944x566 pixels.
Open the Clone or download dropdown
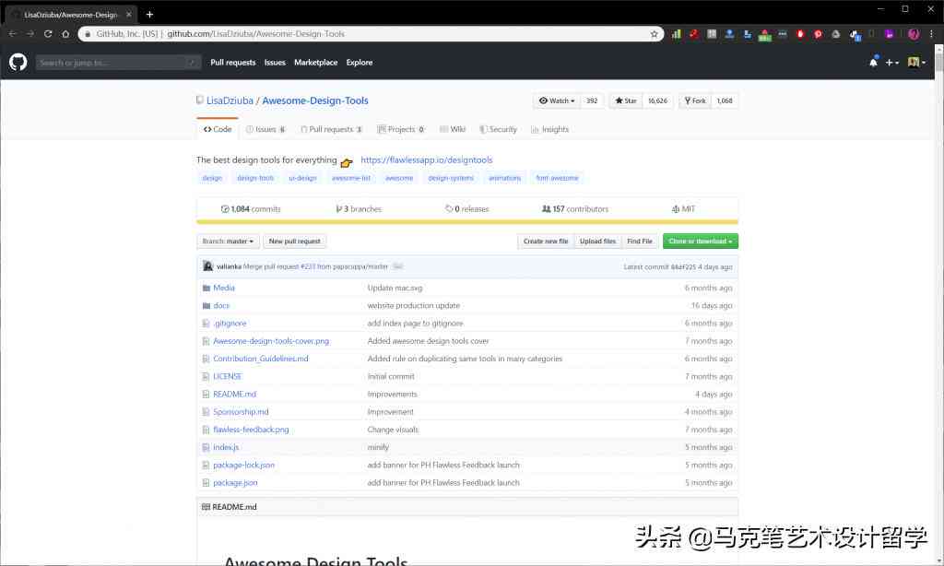[701, 241]
